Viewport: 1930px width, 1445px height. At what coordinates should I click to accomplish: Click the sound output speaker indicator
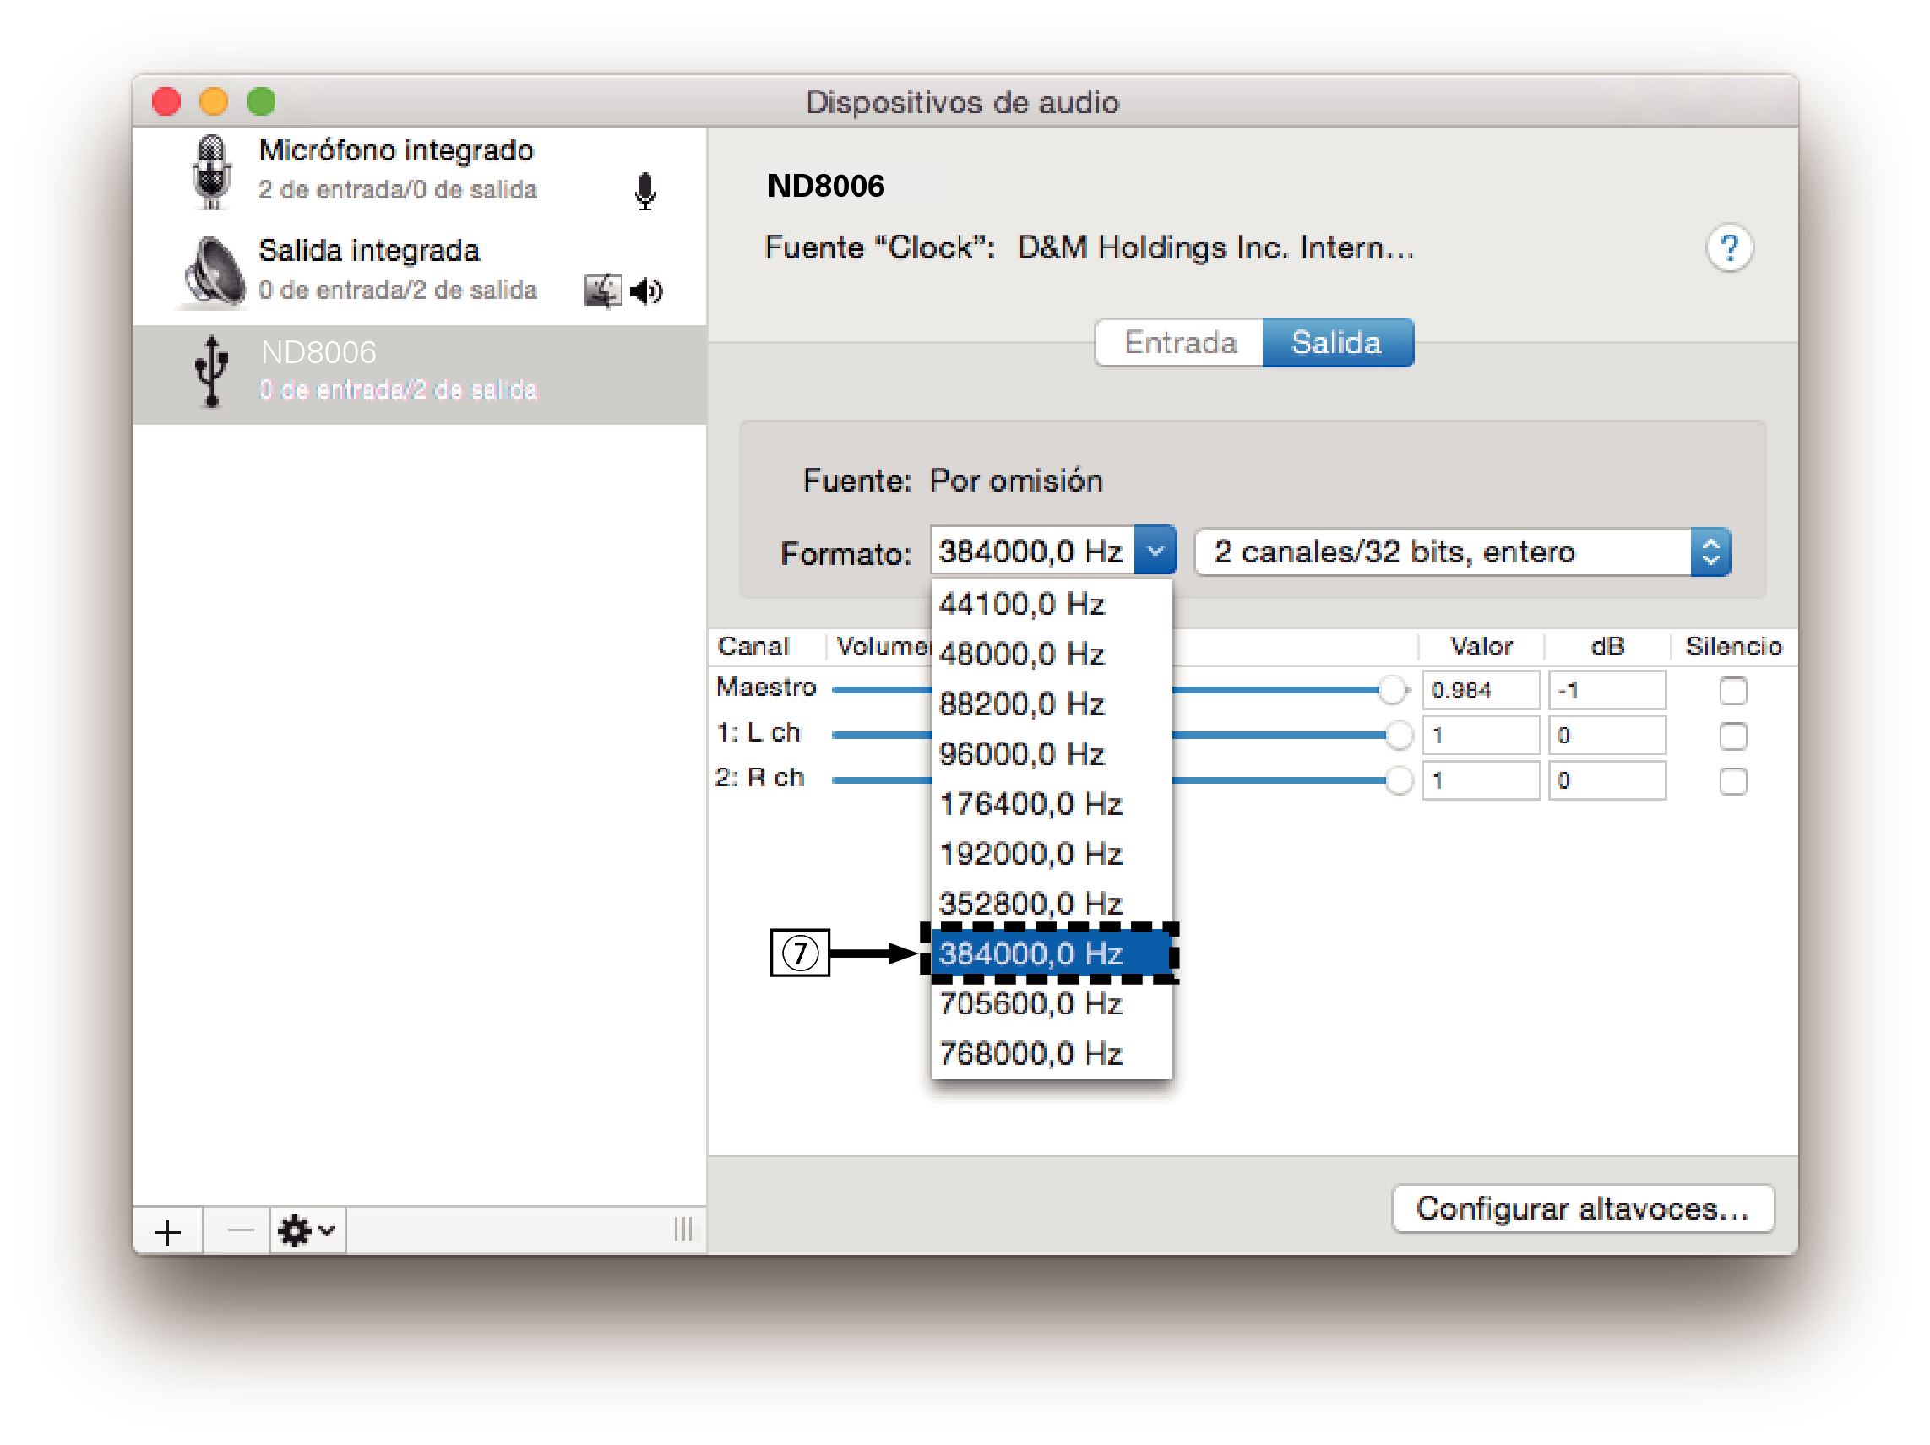click(646, 291)
